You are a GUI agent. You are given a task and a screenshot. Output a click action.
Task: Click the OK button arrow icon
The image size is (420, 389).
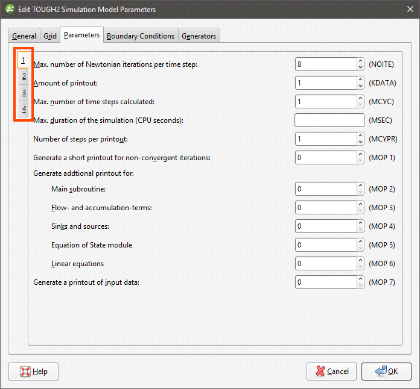coord(380,372)
